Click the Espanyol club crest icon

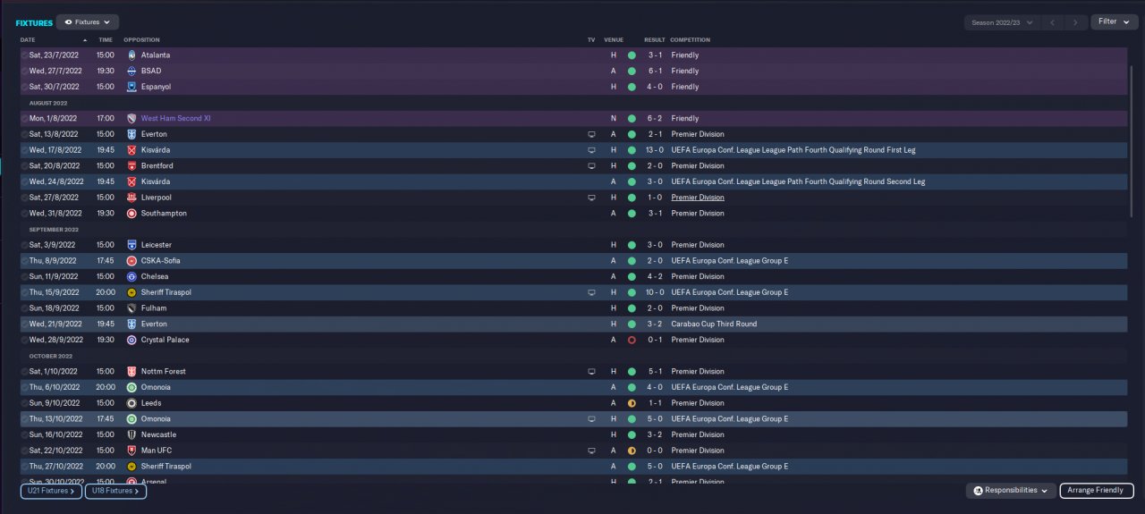click(131, 87)
